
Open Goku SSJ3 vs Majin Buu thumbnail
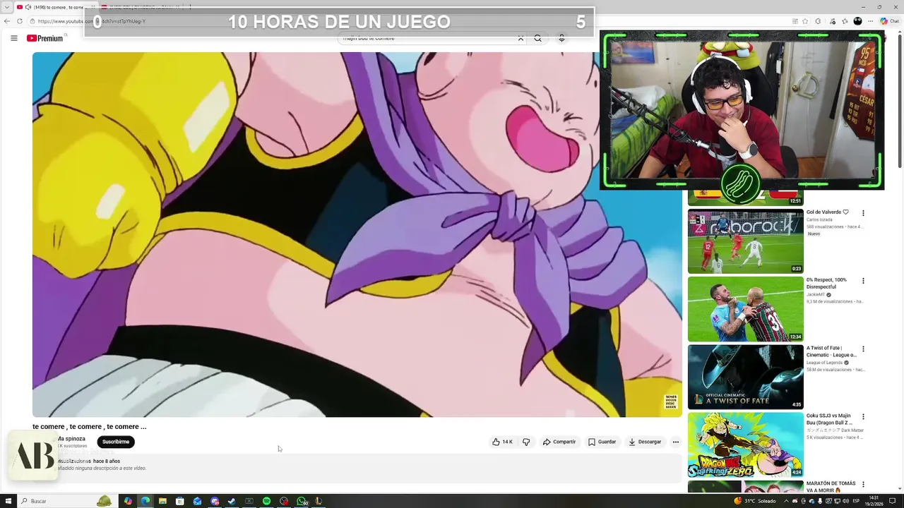(745, 445)
